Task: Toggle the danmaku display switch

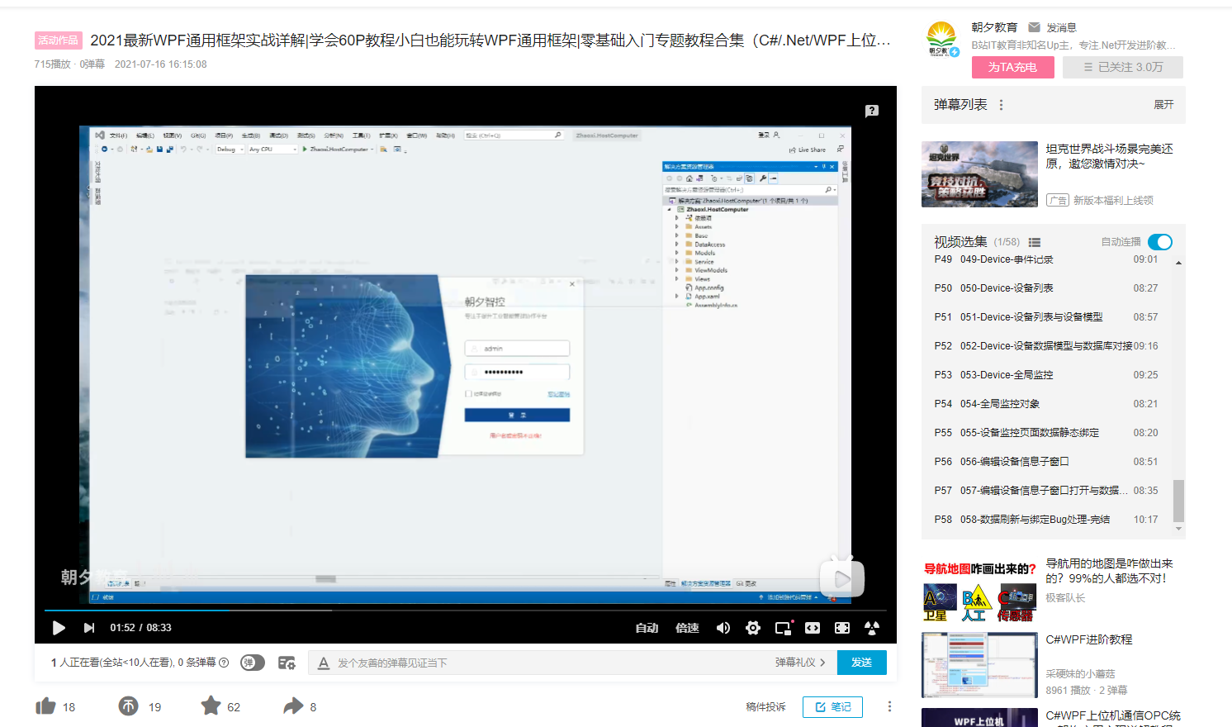Action: tap(253, 663)
